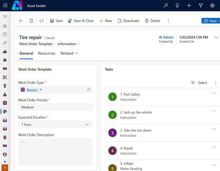Image resolution: width=220 pixels, height=171 pixels.
Task: Click the plus quick create icon in header
Action: pos(189,5)
